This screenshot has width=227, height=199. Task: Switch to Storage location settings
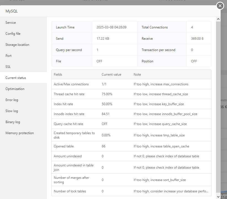17,45
